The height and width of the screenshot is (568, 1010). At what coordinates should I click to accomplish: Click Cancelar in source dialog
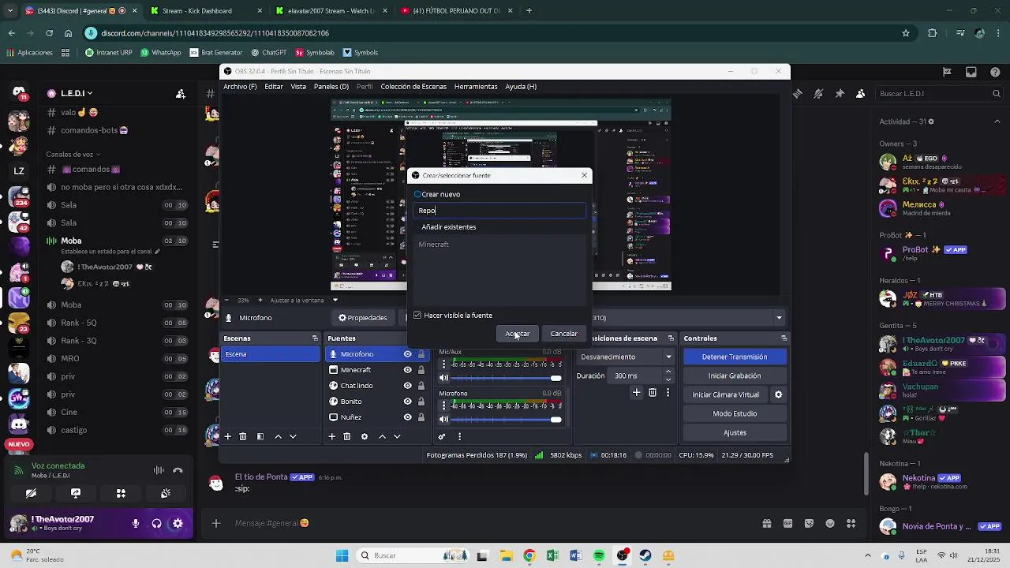pyautogui.click(x=563, y=334)
